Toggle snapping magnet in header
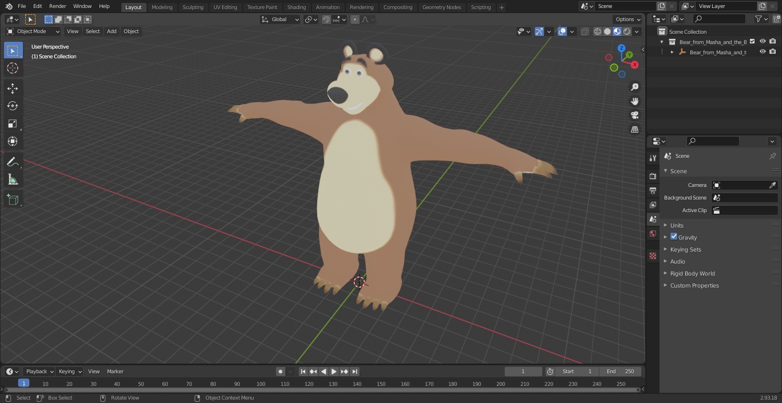Viewport: 782px width, 403px height. 326,19
